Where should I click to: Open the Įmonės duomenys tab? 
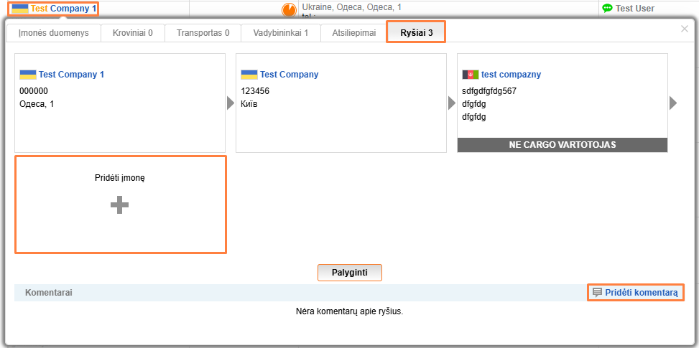click(x=50, y=33)
